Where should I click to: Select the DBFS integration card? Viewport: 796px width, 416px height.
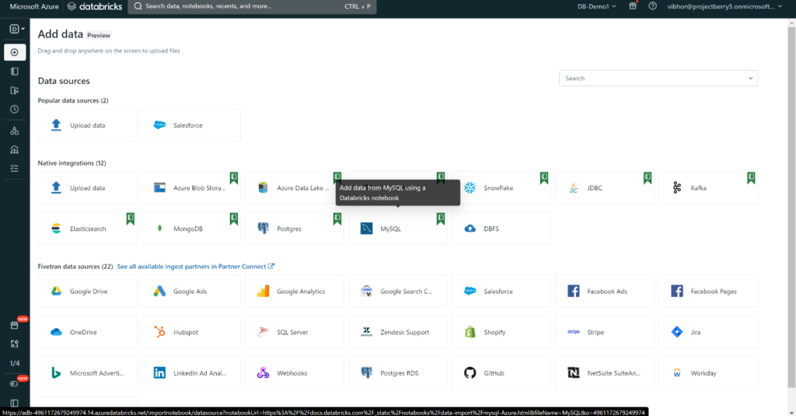[501, 229]
